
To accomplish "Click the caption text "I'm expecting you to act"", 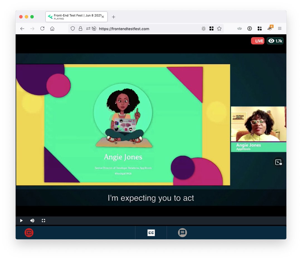I will [x=151, y=198].
